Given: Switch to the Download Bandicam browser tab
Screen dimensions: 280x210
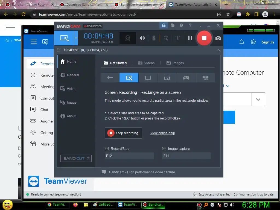Looking at the screenshot, I should pyautogui.click(x=84, y=5).
